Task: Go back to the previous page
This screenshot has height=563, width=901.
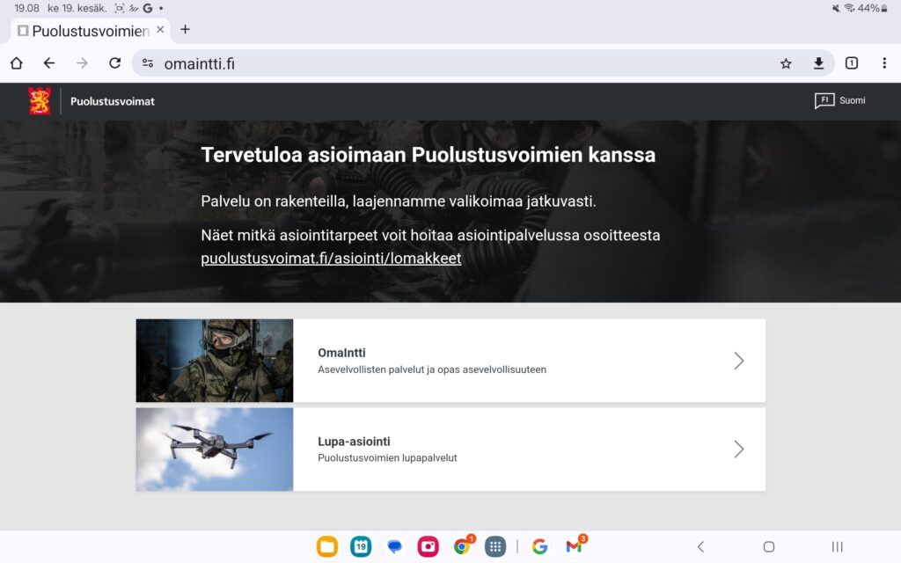Action: click(x=49, y=63)
